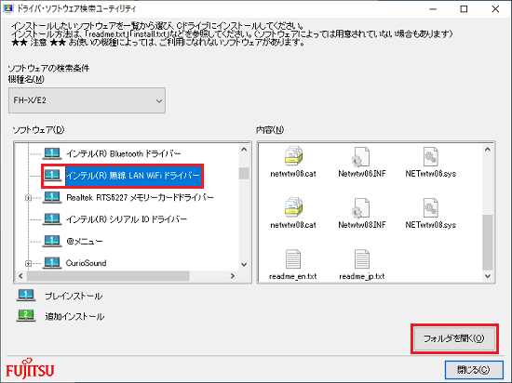
Task: Click the laptop icon beside Realtek RTS5227
Action: pos(52,197)
